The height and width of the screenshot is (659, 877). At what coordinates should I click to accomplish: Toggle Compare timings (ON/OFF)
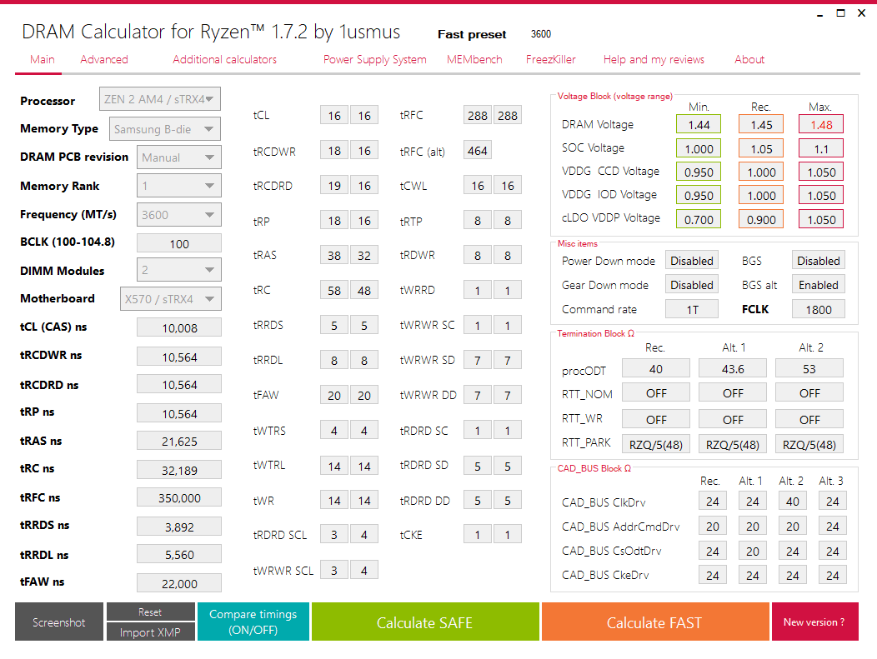pyautogui.click(x=253, y=622)
